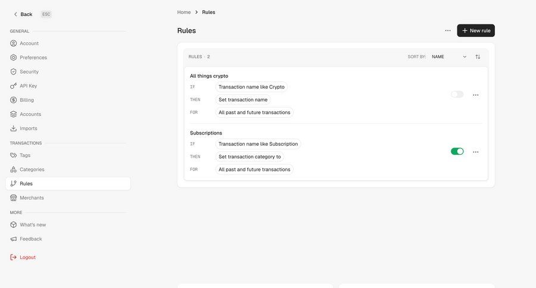
Task: Click the Rules page heading
Action: pos(186,30)
